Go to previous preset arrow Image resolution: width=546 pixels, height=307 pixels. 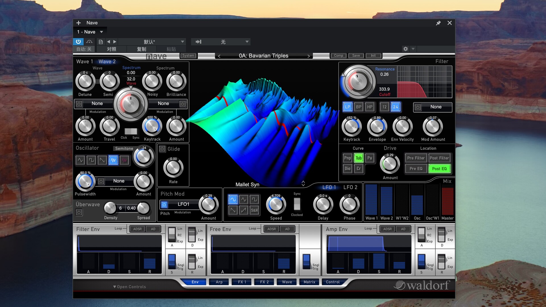(x=108, y=42)
